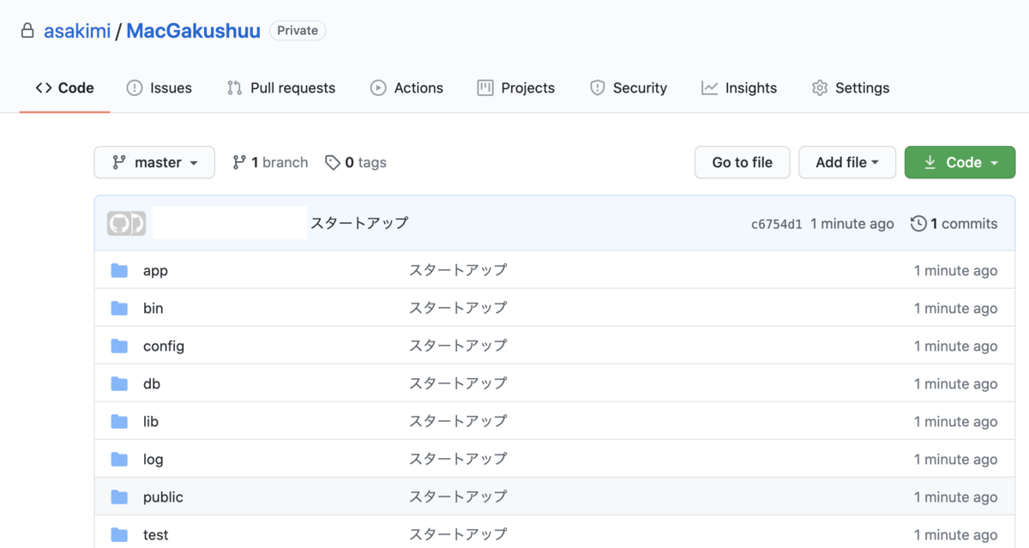Open the MacGakushuu repository link
Screen dimensions: 1029x548
pyautogui.click(x=193, y=32)
